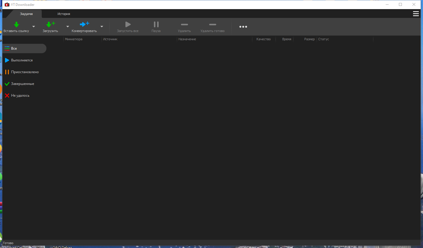
Task: Click Удалить готово to clear finished
Action: pyautogui.click(x=213, y=27)
